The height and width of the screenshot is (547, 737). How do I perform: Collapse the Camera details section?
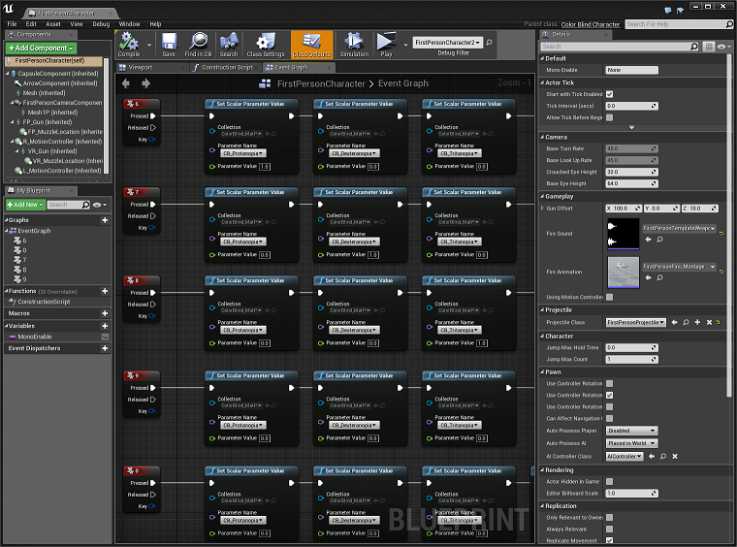click(542, 137)
